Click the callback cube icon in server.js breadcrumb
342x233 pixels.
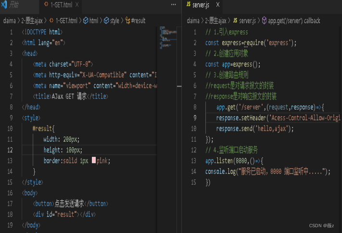point(264,21)
